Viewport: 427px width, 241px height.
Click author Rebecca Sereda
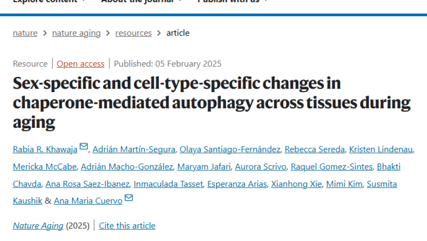click(x=315, y=149)
